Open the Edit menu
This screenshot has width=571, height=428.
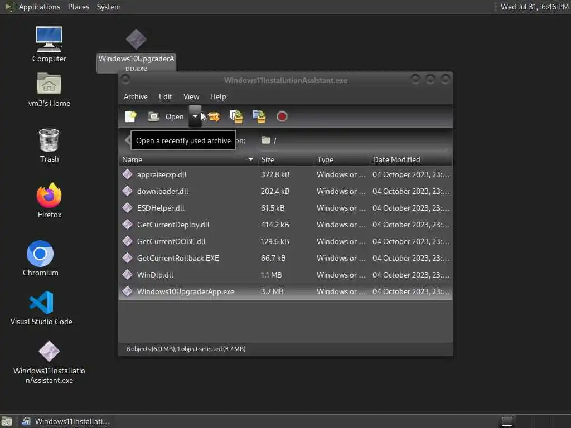coord(165,96)
